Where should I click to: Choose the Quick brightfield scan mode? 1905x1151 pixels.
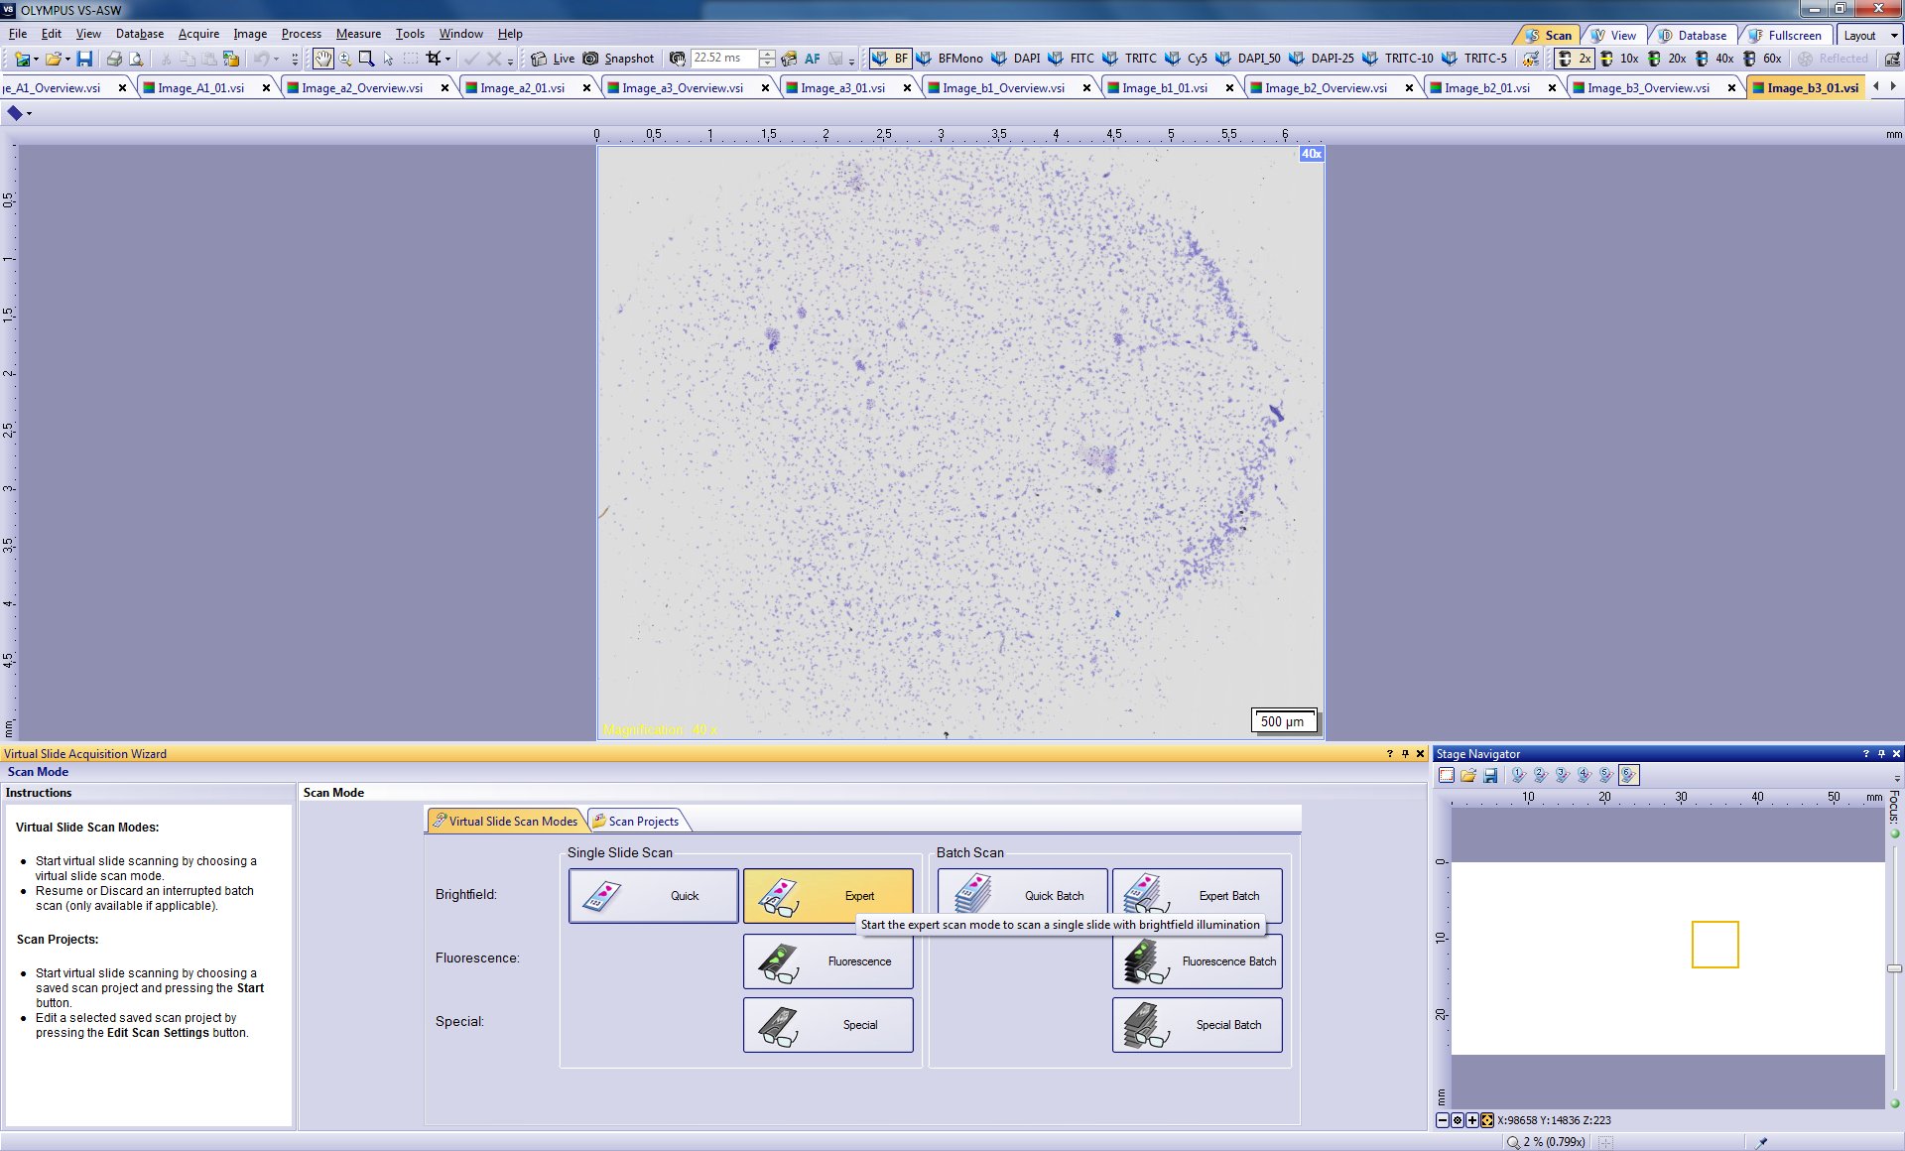point(653,895)
